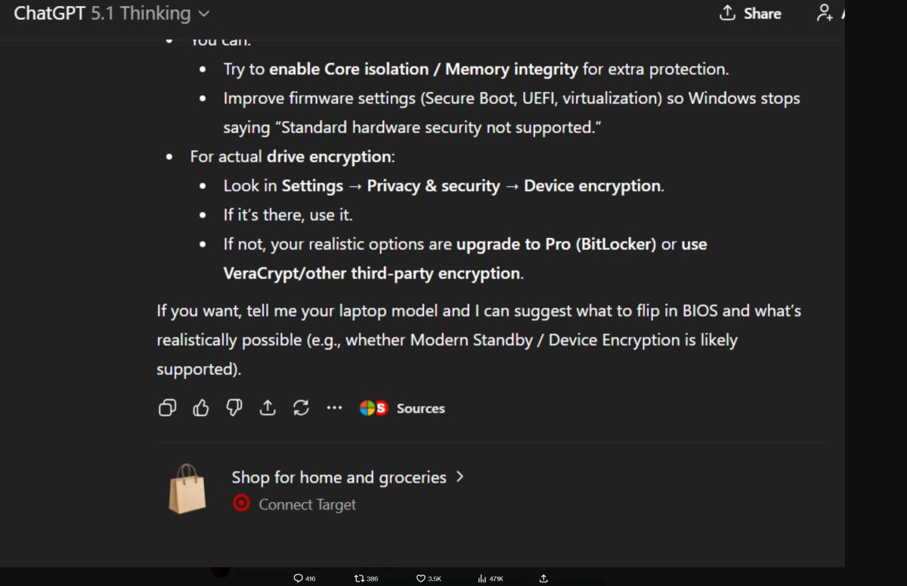The width and height of the screenshot is (907, 586).
Task: Click the share icon below the response
Action: (x=268, y=409)
